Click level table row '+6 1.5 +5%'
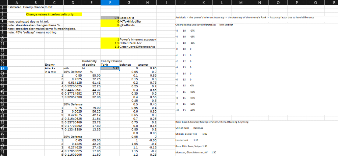 (x=184, y=86)
